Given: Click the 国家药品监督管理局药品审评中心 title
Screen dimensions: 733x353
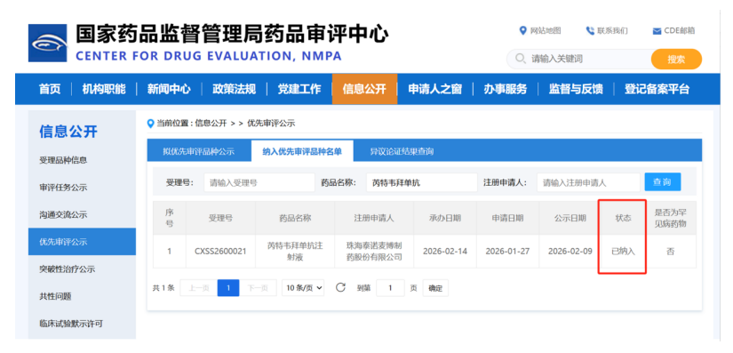Looking at the screenshot, I should (232, 34).
